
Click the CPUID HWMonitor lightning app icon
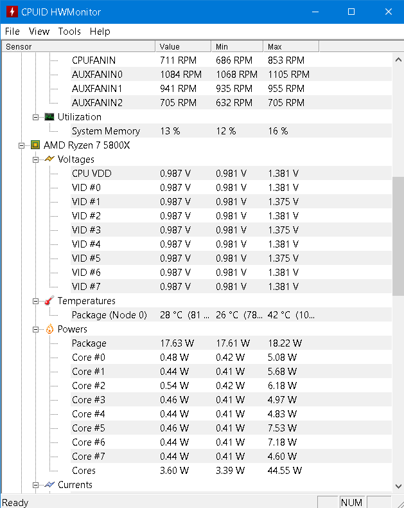tap(12, 12)
